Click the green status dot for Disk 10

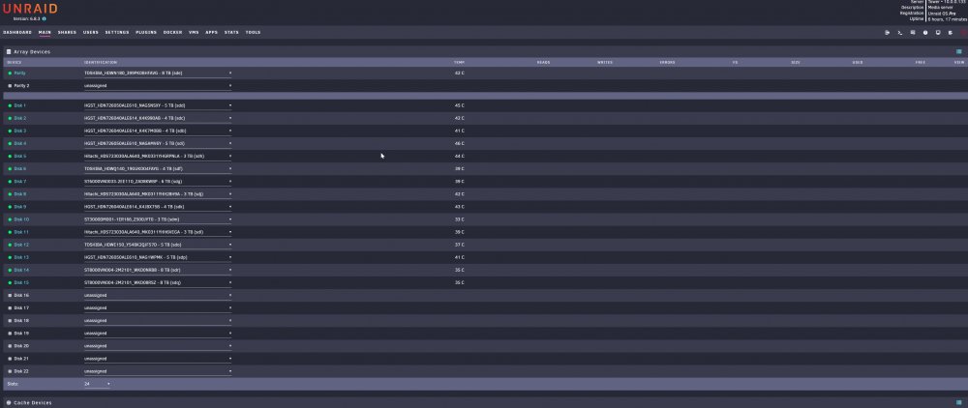10,219
